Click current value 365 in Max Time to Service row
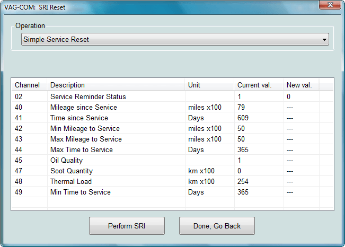The image size is (345, 247). coord(243,149)
